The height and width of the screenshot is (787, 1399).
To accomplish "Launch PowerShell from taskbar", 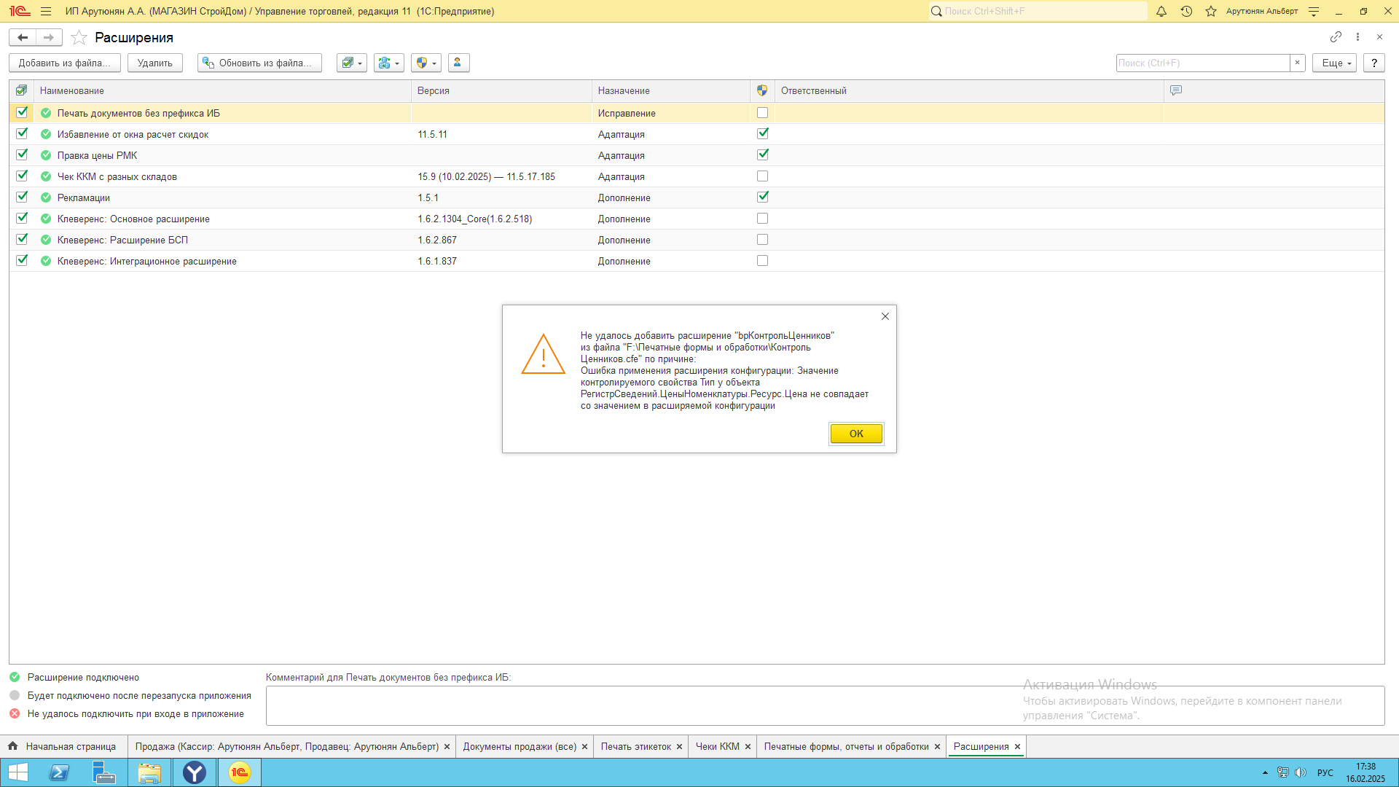I will tap(60, 772).
